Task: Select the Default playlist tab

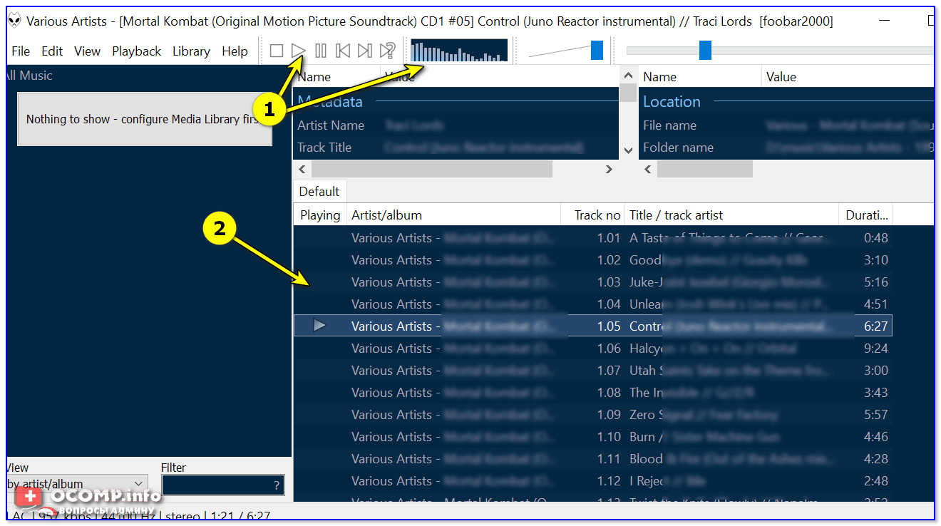Action: [319, 191]
